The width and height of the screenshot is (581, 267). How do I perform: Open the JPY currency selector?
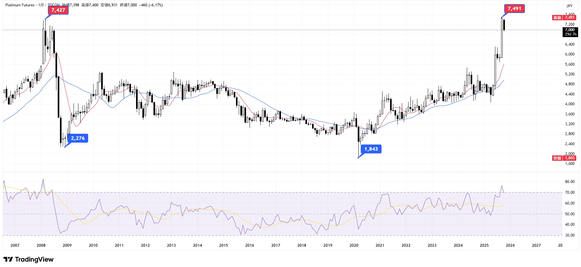click(x=570, y=6)
